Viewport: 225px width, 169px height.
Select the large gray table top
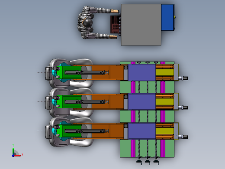[x=141, y=25]
